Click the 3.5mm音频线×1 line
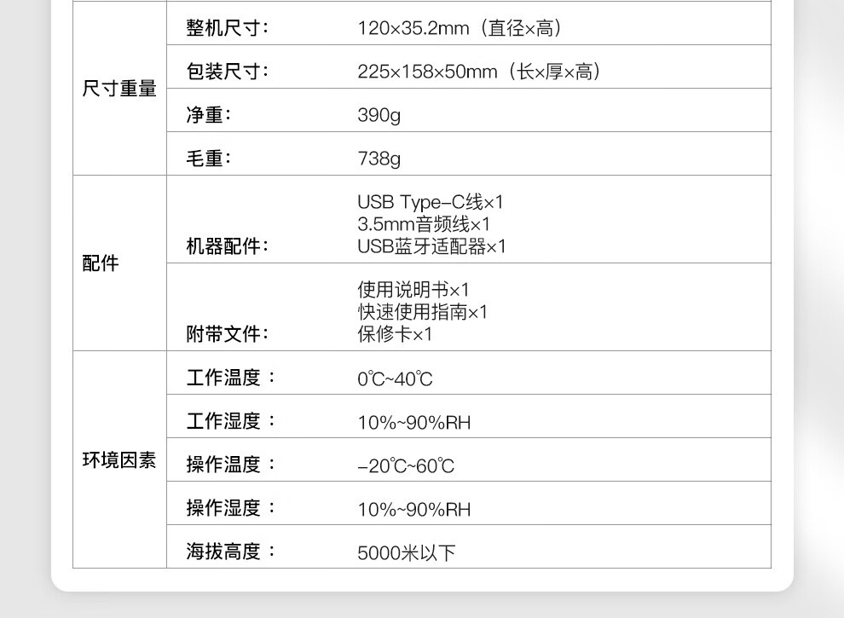Image resolution: width=844 pixels, height=618 pixels. (x=424, y=225)
